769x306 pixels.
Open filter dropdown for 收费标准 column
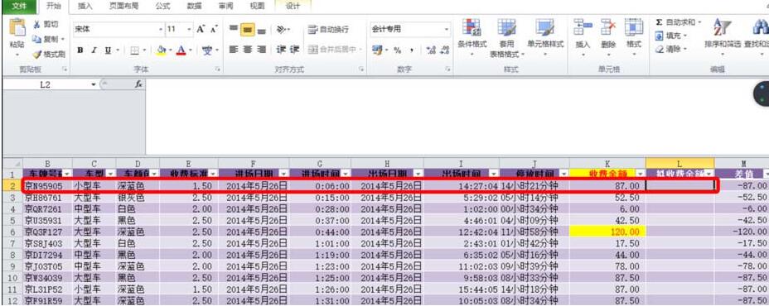pyautogui.click(x=213, y=174)
